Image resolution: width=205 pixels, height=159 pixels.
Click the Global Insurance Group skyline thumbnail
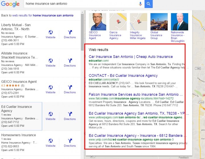[159, 22]
